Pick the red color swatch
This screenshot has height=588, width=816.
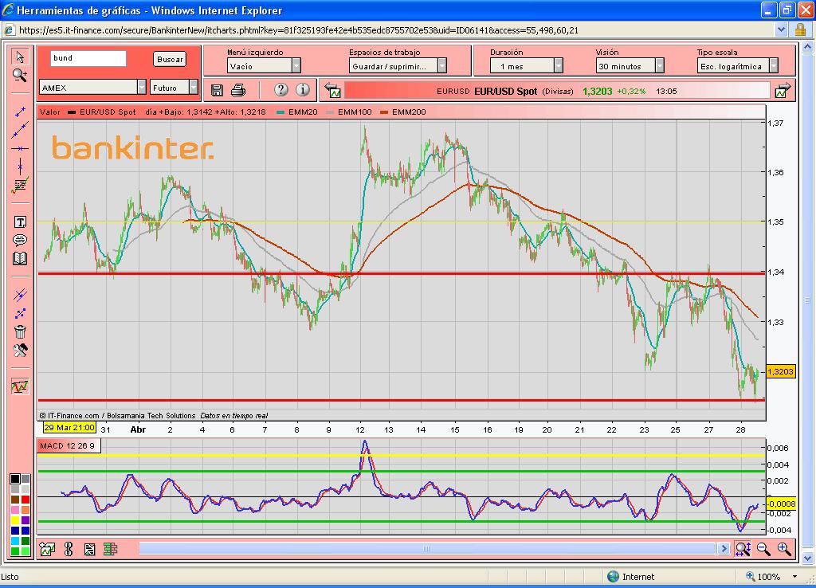click(x=25, y=500)
